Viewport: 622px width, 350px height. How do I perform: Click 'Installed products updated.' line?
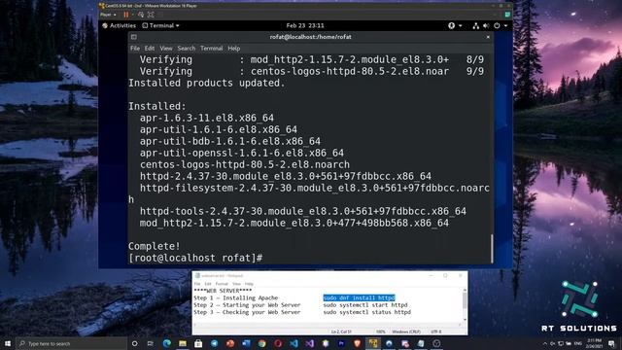207,83
